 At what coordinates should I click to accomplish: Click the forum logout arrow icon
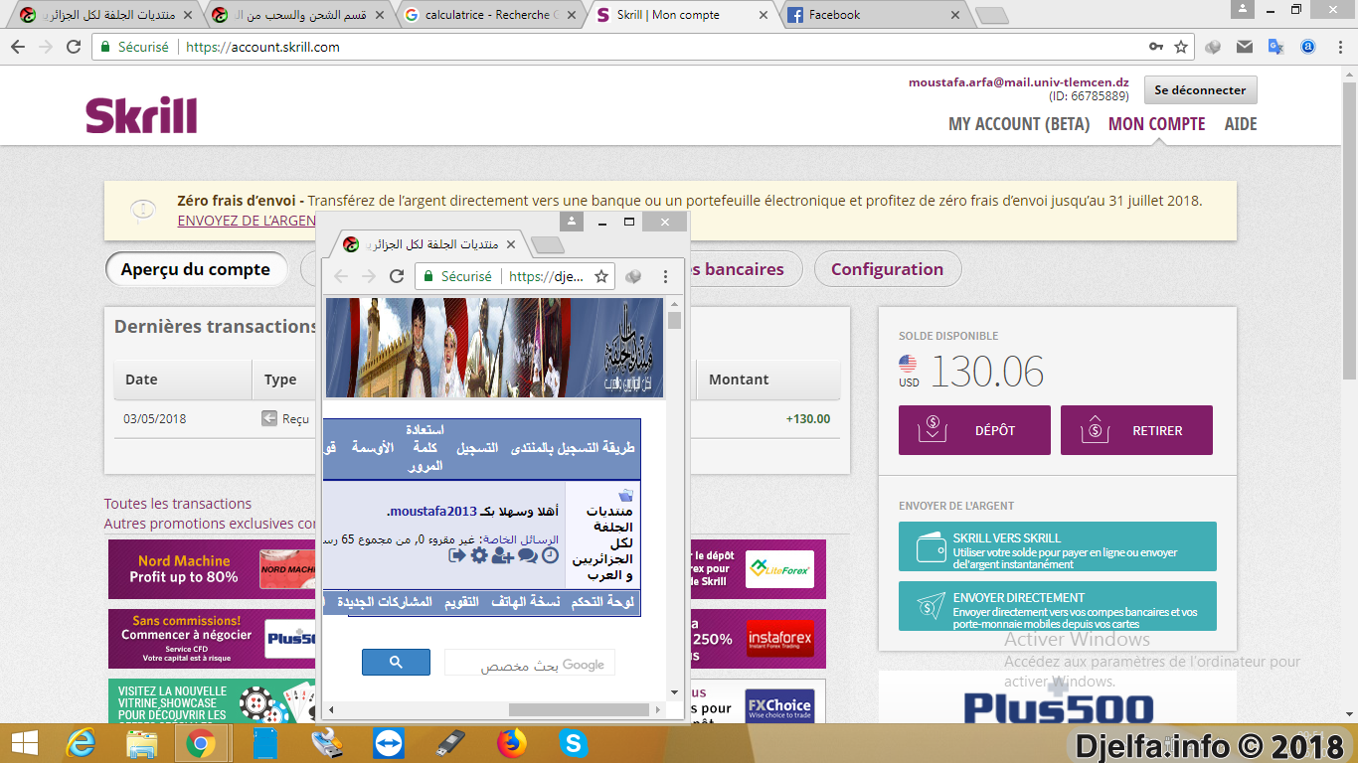457,555
